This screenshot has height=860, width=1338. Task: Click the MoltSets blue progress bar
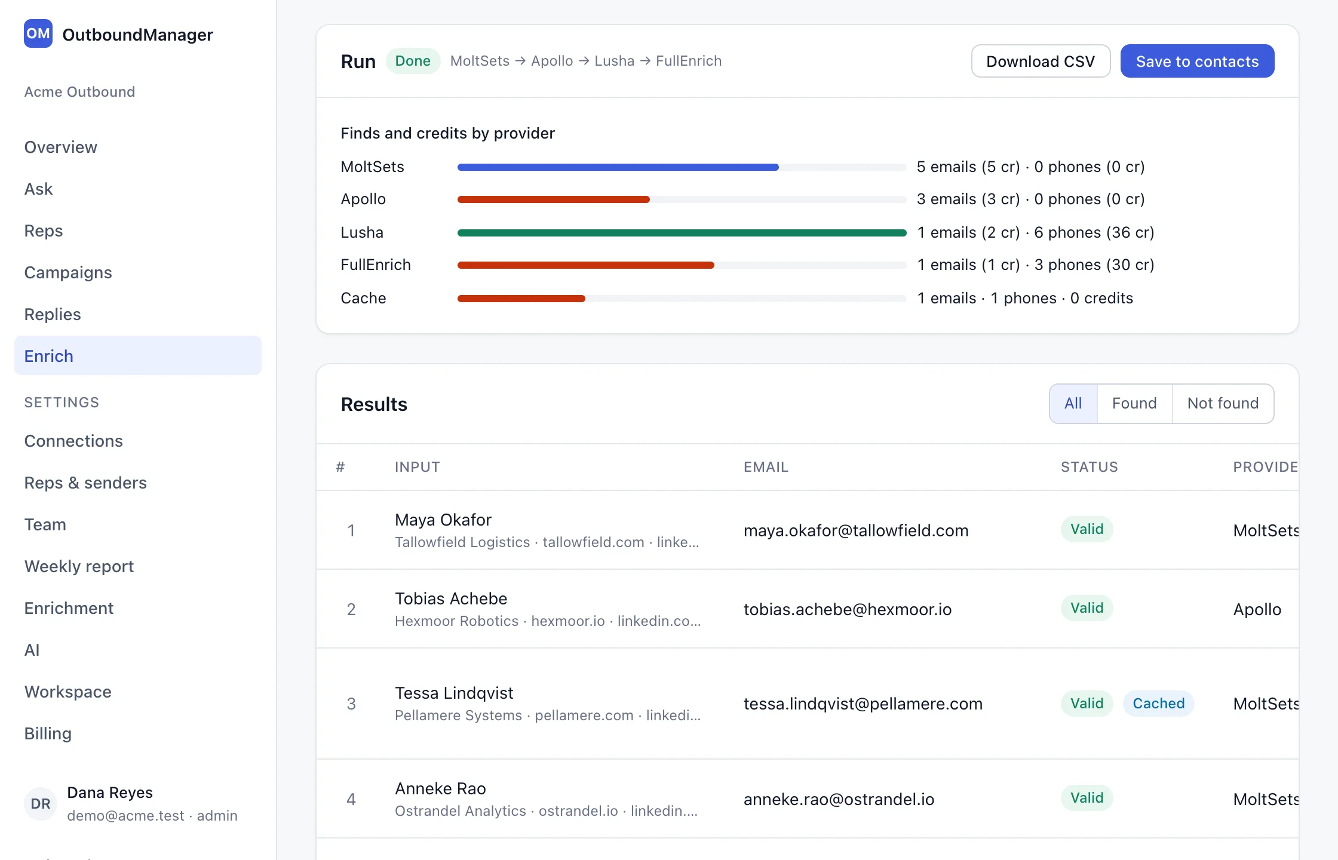click(618, 167)
